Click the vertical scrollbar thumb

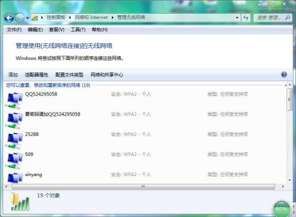289,100
